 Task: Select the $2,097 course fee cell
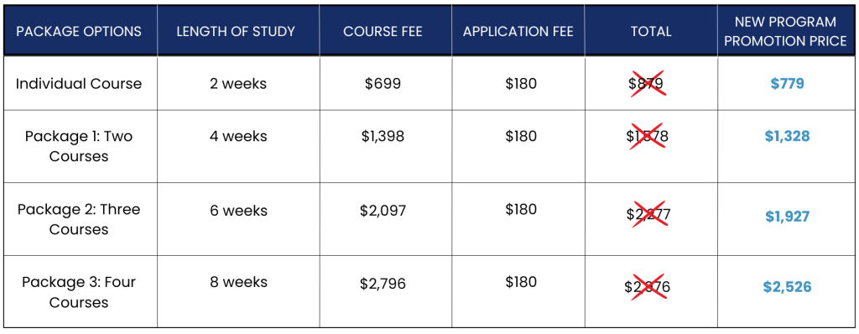tap(383, 210)
